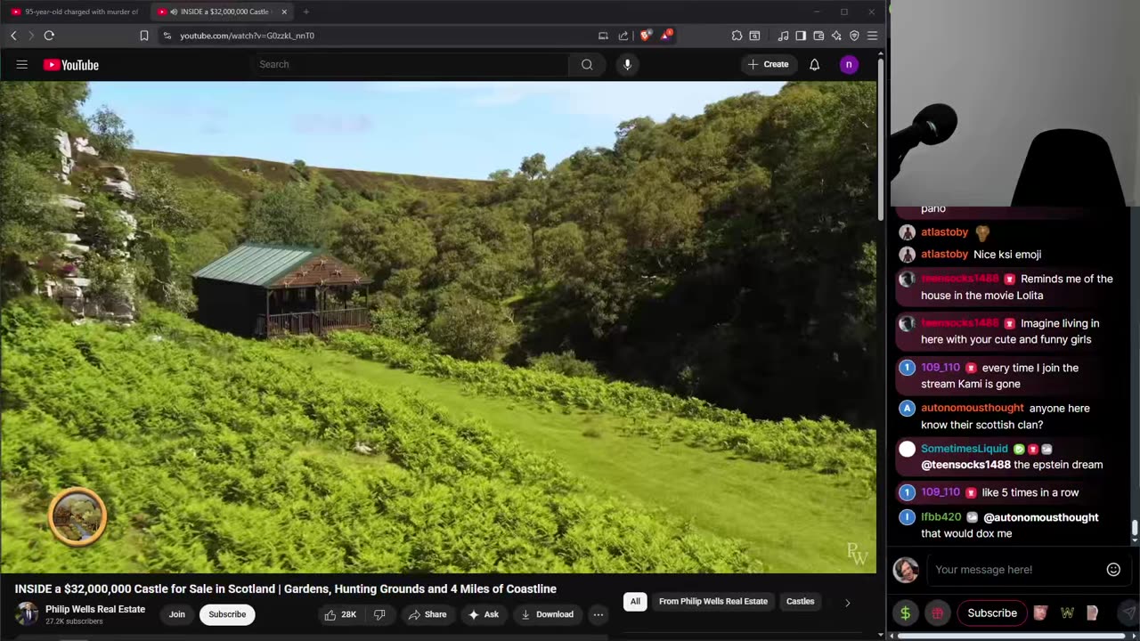1140x641 pixels.
Task: Click the chat Subscribe button
Action: (x=992, y=613)
